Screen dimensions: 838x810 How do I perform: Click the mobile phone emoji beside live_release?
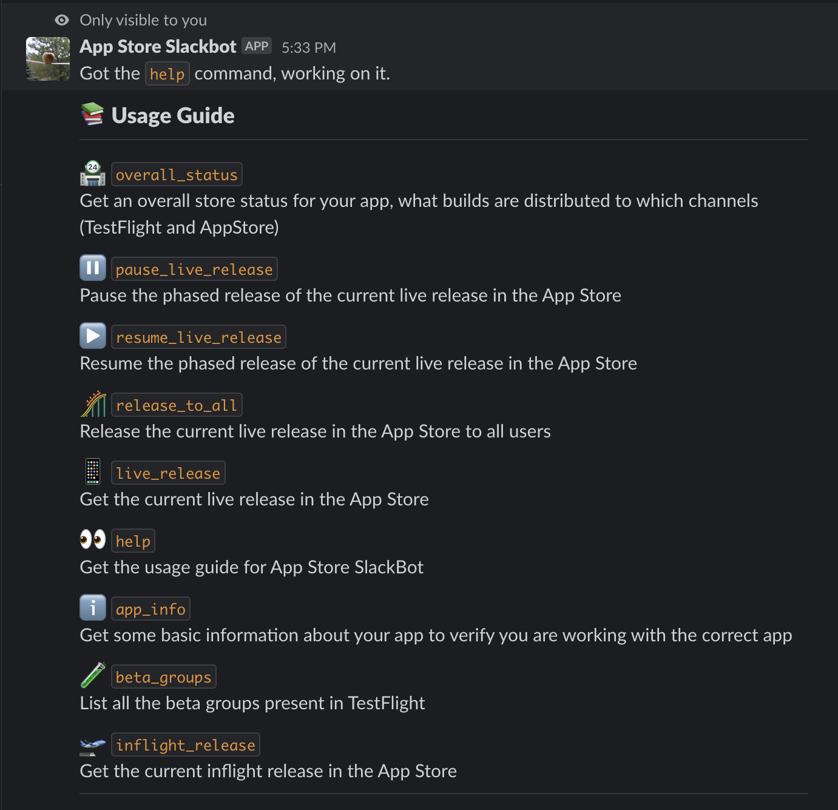click(92, 471)
